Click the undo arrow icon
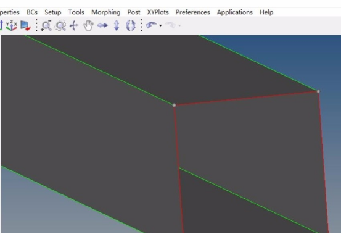The height and width of the screenshot is (234, 341). [x=151, y=25]
